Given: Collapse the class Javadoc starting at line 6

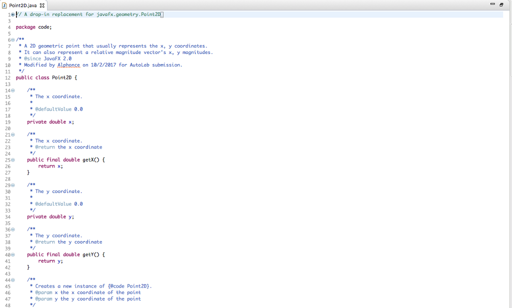Looking at the screenshot, I should 12,39.
